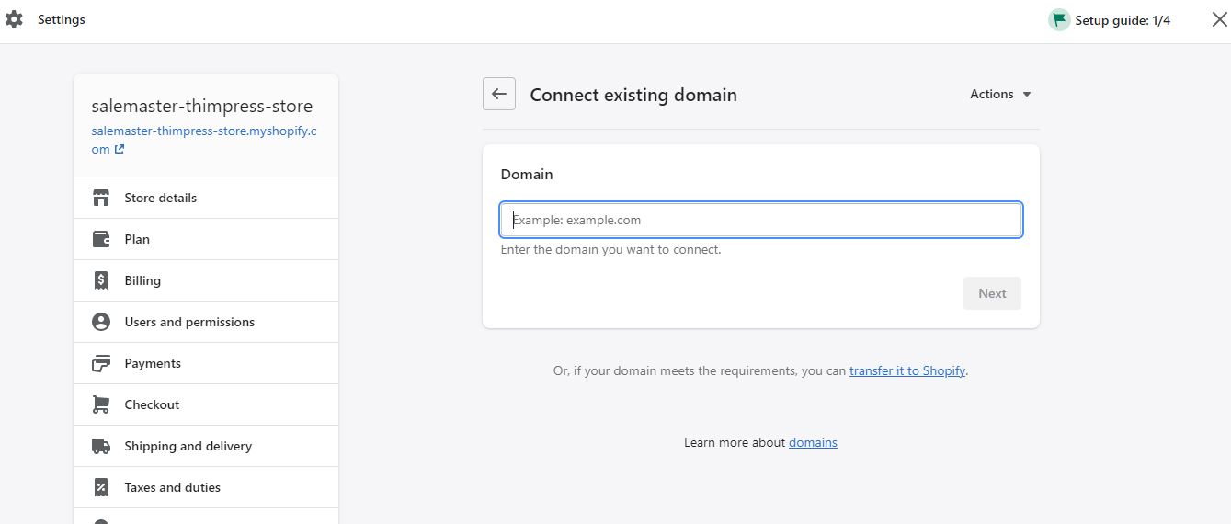
Task: Open Users and permissions settings
Action: pos(206,322)
